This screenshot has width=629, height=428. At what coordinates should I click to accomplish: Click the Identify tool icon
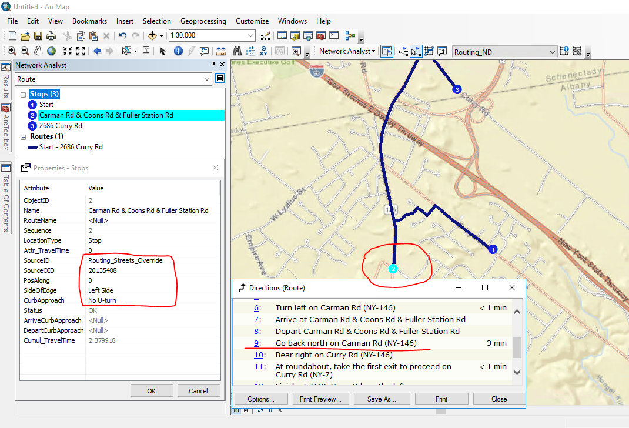pos(178,51)
